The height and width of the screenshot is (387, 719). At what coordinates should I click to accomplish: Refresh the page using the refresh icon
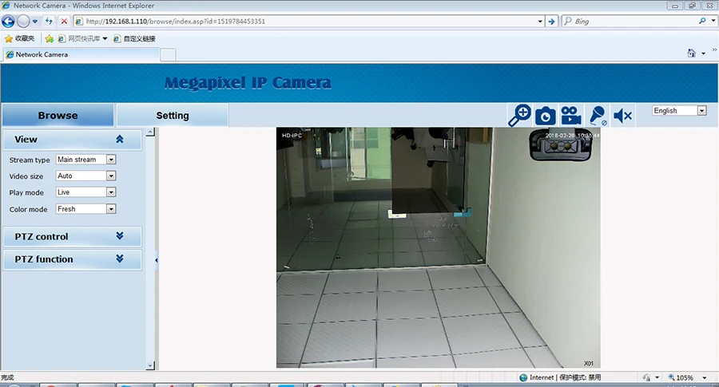[49, 21]
